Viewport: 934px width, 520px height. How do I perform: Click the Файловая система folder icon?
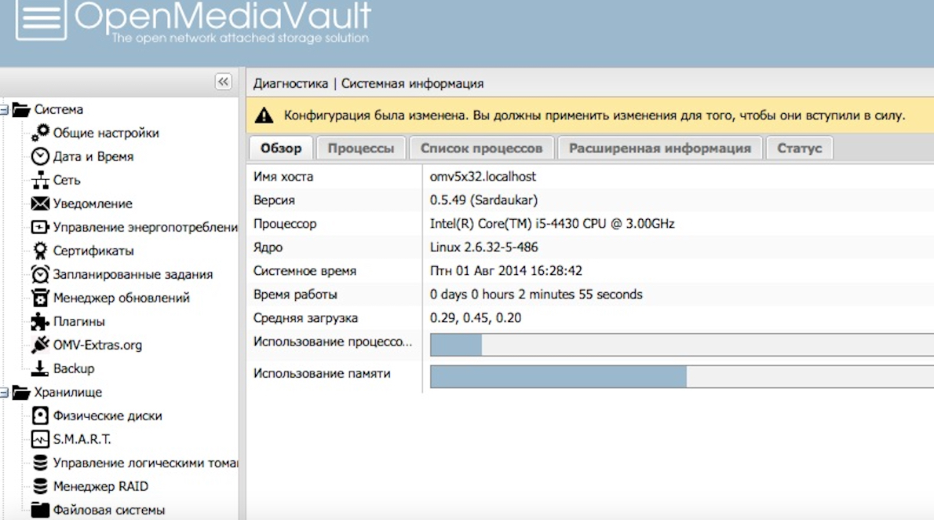[40, 510]
